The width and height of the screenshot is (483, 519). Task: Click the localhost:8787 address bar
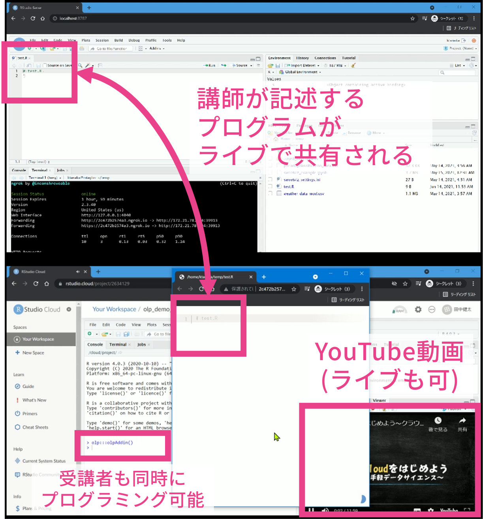233,18
